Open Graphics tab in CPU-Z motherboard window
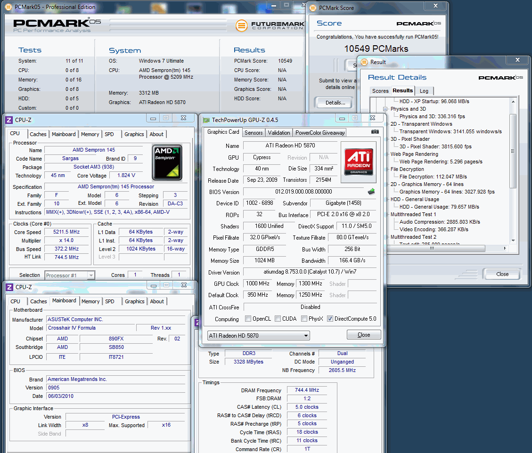 click(134, 301)
